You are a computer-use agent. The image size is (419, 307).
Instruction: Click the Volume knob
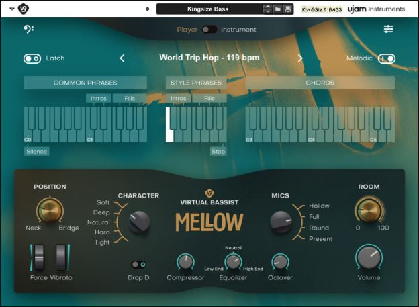point(369,257)
